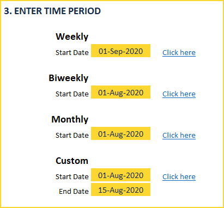Click the Biweekly section heading
224x208 pixels.
click(69, 78)
